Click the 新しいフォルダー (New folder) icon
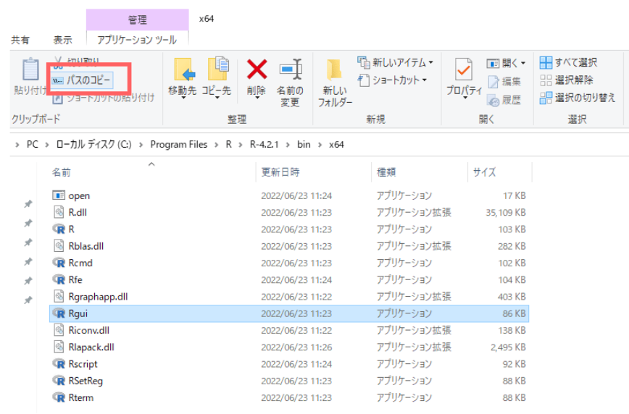Screen dimensions: 629x414 (x=334, y=70)
